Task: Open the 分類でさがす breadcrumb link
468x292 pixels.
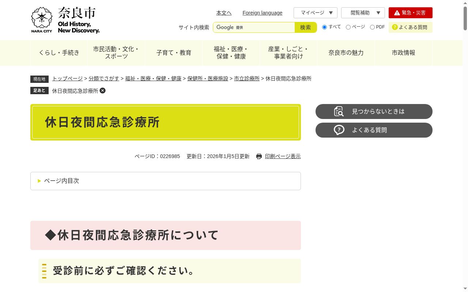Action: point(104,78)
